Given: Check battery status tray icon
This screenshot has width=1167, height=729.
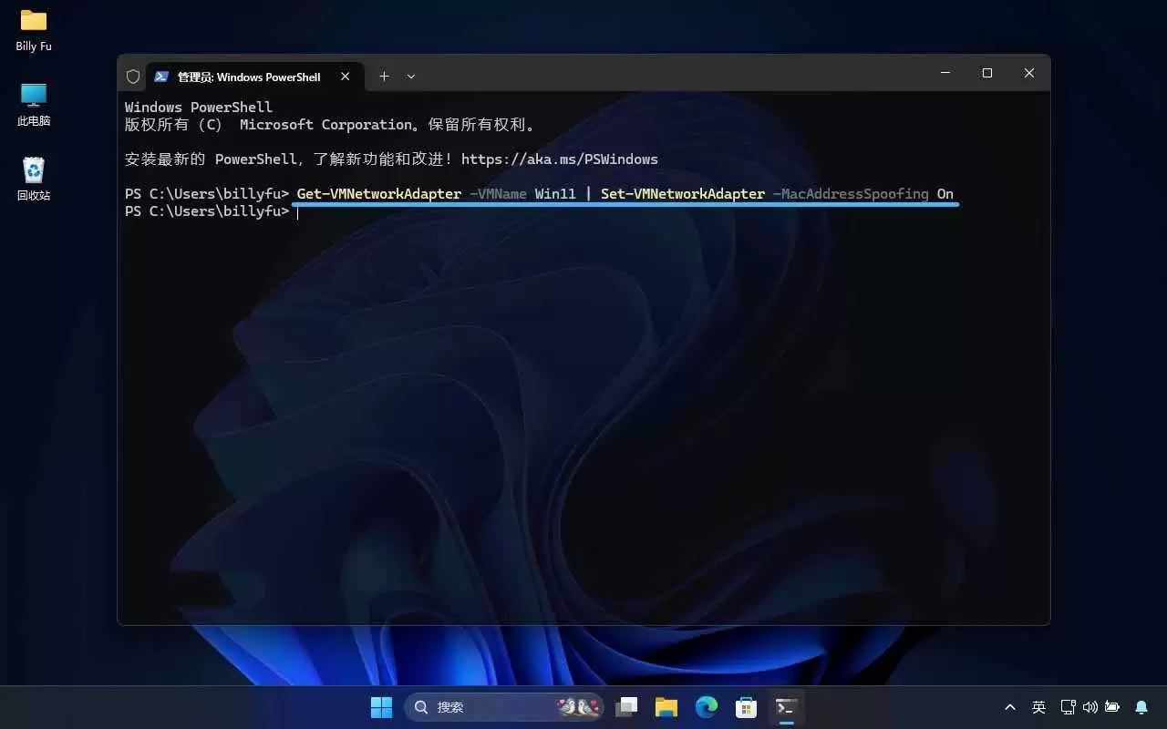Looking at the screenshot, I should (1112, 707).
